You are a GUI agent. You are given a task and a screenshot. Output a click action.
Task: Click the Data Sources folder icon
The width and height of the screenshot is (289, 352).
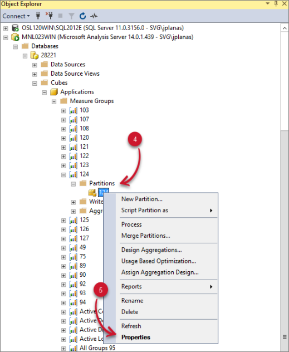click(45, 65)
